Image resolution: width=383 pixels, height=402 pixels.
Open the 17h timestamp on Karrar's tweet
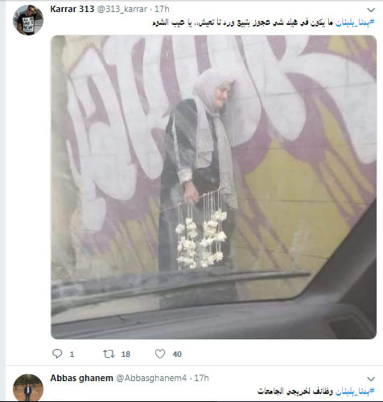162,9
